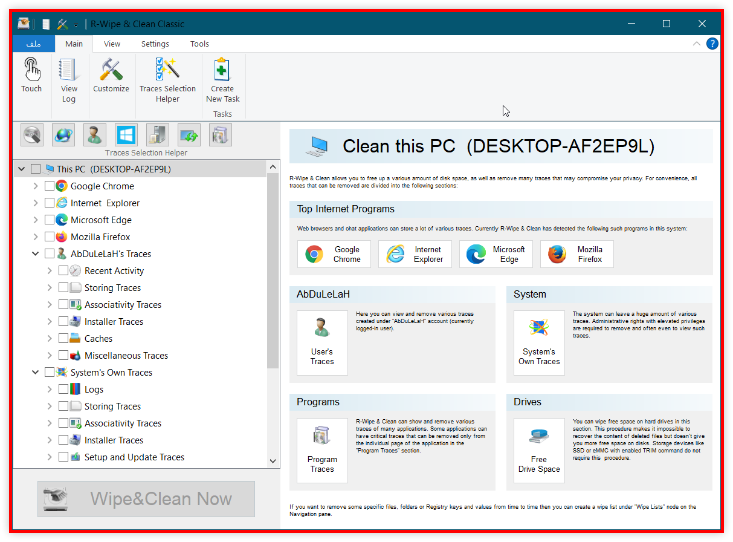733x542 pixels.
Task: Click quick access tools icon in title bar
Action: click(62, 24)
